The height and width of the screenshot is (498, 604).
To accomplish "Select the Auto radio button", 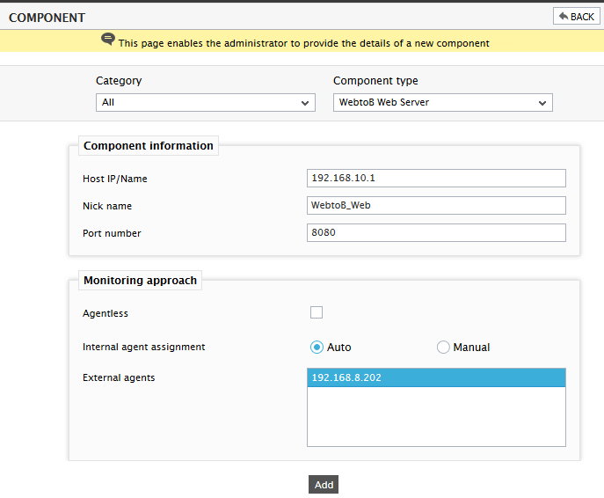I will click(317, 348).
